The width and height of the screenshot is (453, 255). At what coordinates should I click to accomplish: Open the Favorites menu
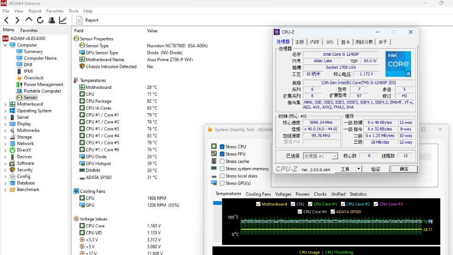click(55, 11)
